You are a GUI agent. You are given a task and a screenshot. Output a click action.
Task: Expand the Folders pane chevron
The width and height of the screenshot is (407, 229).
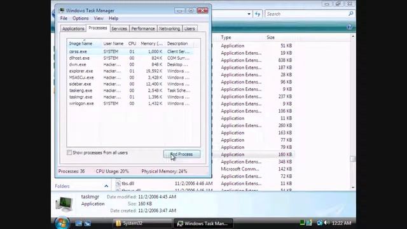pos(106,186)
